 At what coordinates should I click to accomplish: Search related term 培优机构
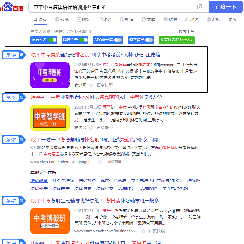pyautogui.click(x=87, y=181)
